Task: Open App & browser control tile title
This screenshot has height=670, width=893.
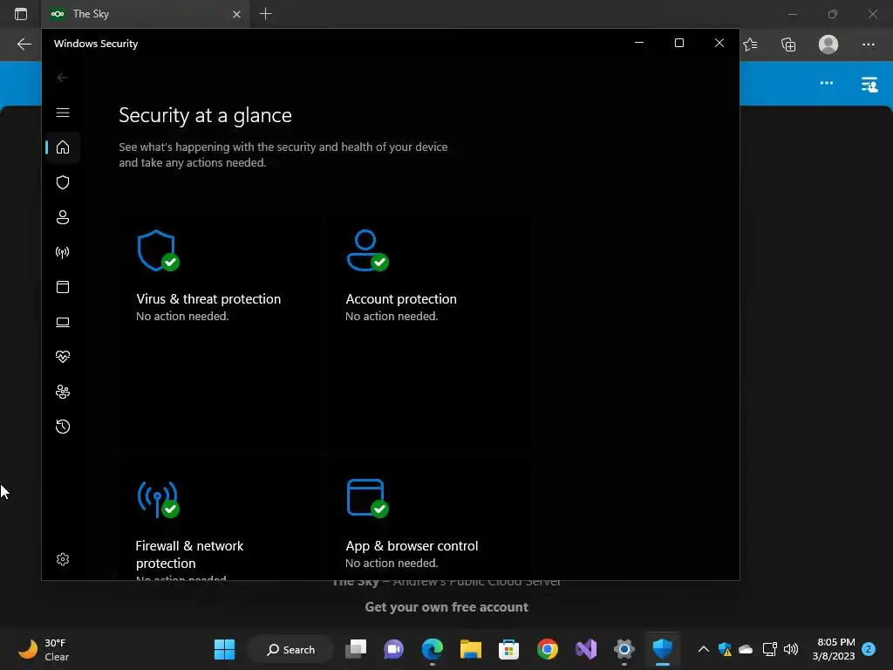Action: [x=412, y=546]
